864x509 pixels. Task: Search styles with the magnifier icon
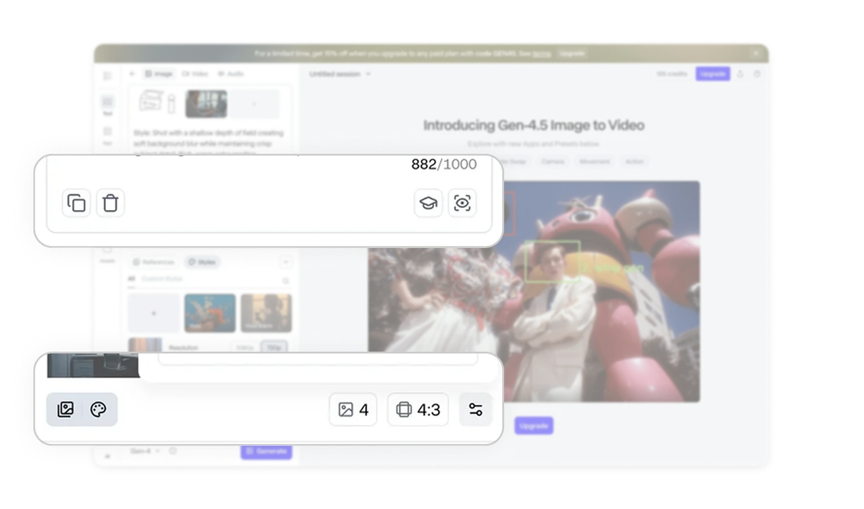tap(286, 280)
